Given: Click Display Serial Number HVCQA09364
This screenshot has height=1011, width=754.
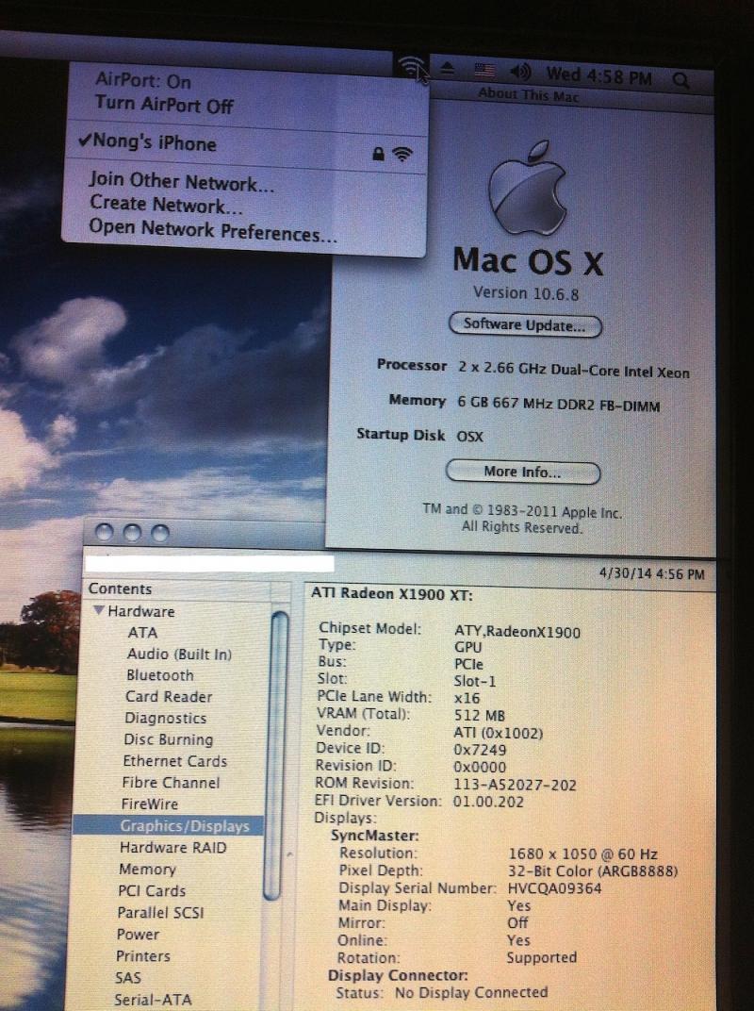Looking at the screenshot, I should point(554,887).
